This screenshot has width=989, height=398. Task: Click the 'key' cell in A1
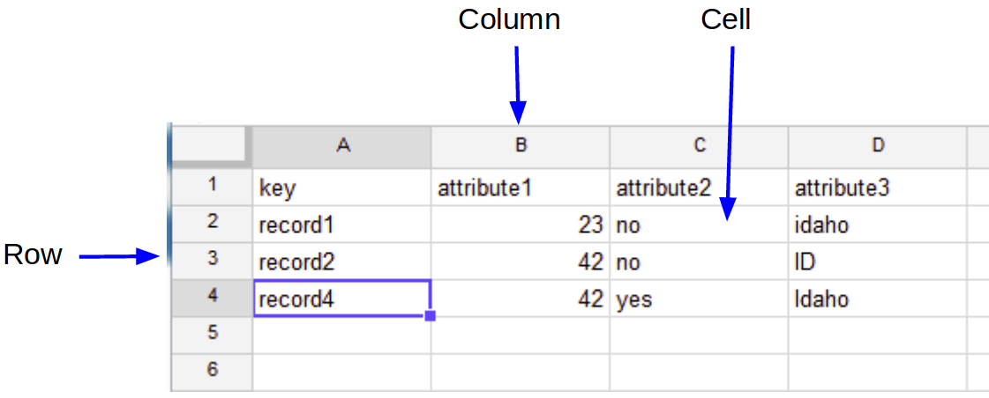(x=341, y=187)
